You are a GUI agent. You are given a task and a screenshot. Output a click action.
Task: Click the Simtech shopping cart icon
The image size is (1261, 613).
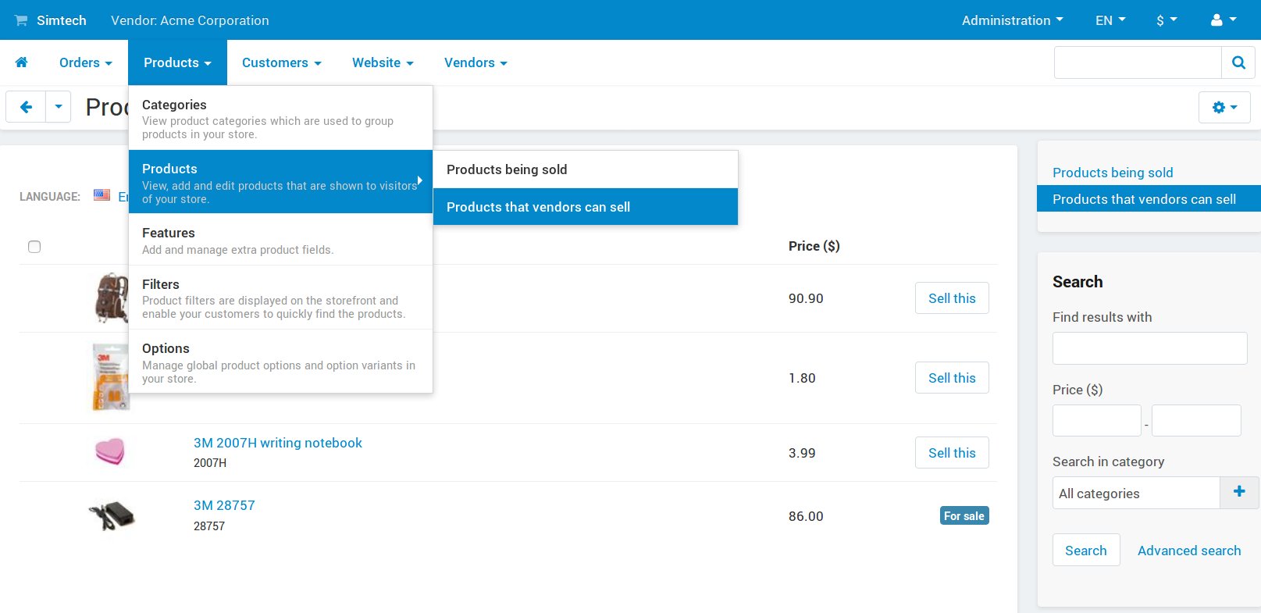[x=21, y=20]
